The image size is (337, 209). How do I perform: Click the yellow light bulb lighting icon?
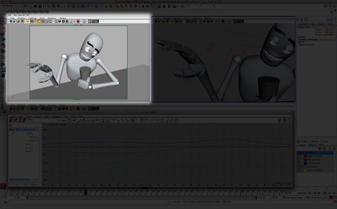(x=71, y=21)
